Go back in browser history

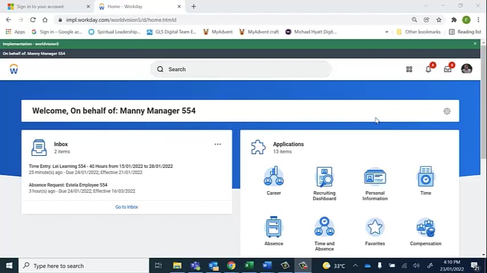pyautogui.click(x=9, y=20)
